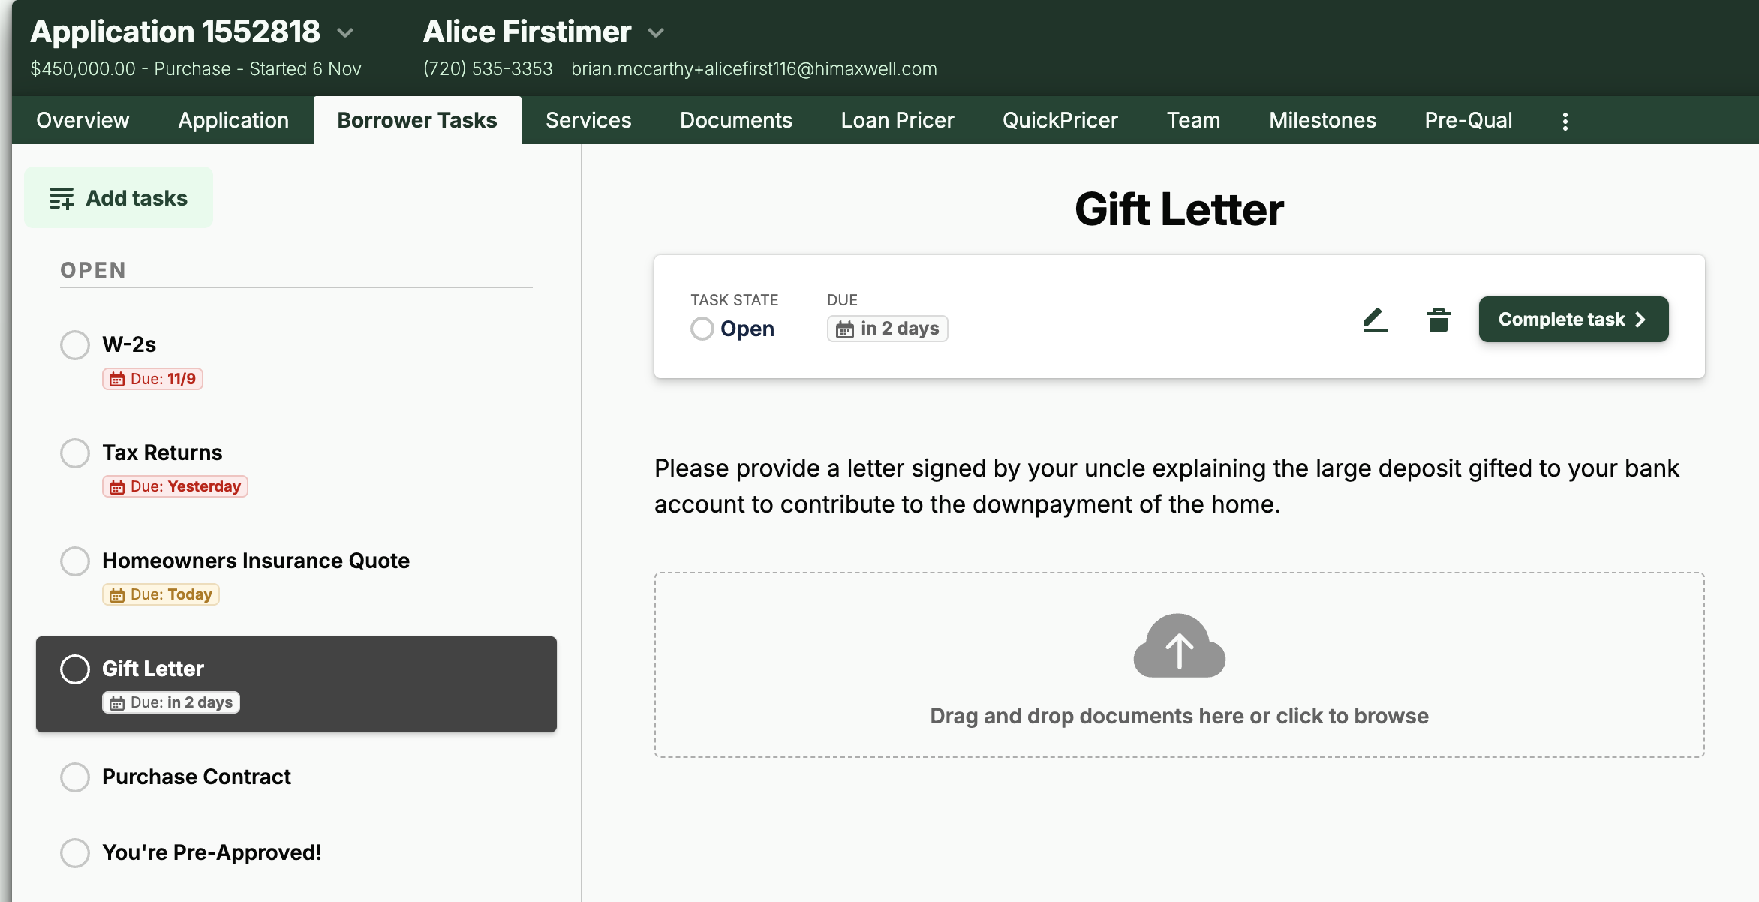
Task: Open the Loan Pricer tab
Action: coord(897,120)
